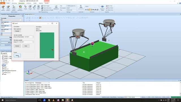Image resolution: width=181 pixels, height=102 pixels.
Task: Click the highlighted Freehand tool icon
Action: [x=90, y=10]
